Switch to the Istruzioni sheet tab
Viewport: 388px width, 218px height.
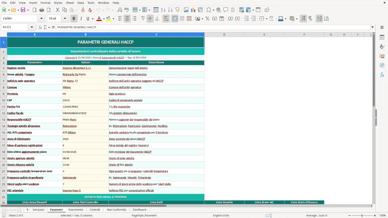click(x=38, y=210)
